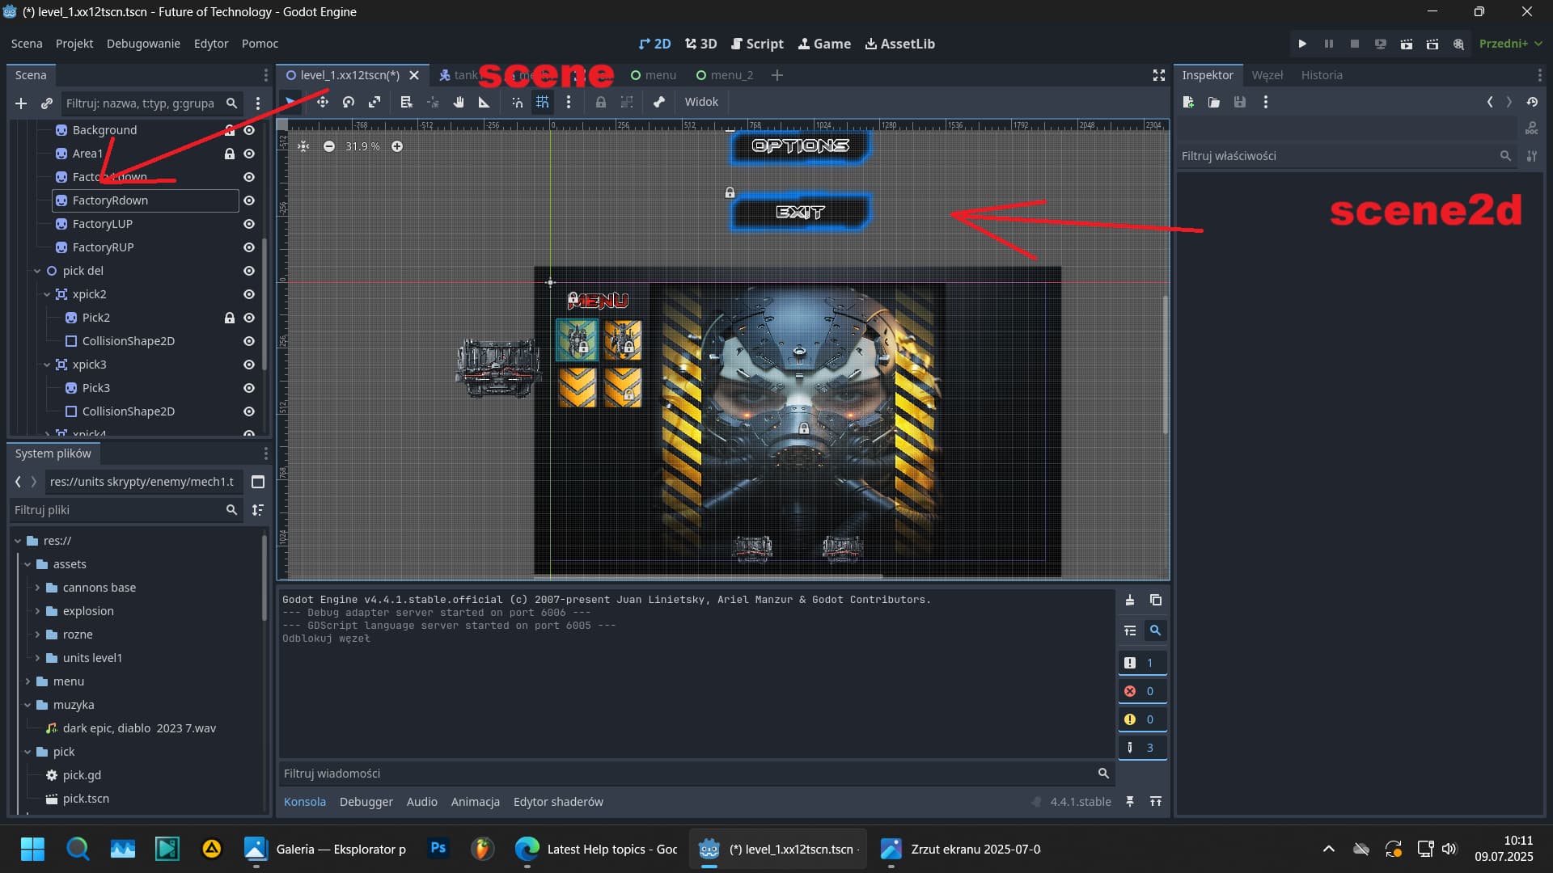The width and height of the screenshot is (1553, 873).
Task: Collapse the assets folder
Action: coord(28,564)
